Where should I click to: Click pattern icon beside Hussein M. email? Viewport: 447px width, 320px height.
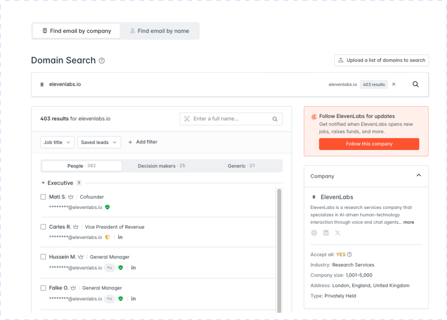110,268
